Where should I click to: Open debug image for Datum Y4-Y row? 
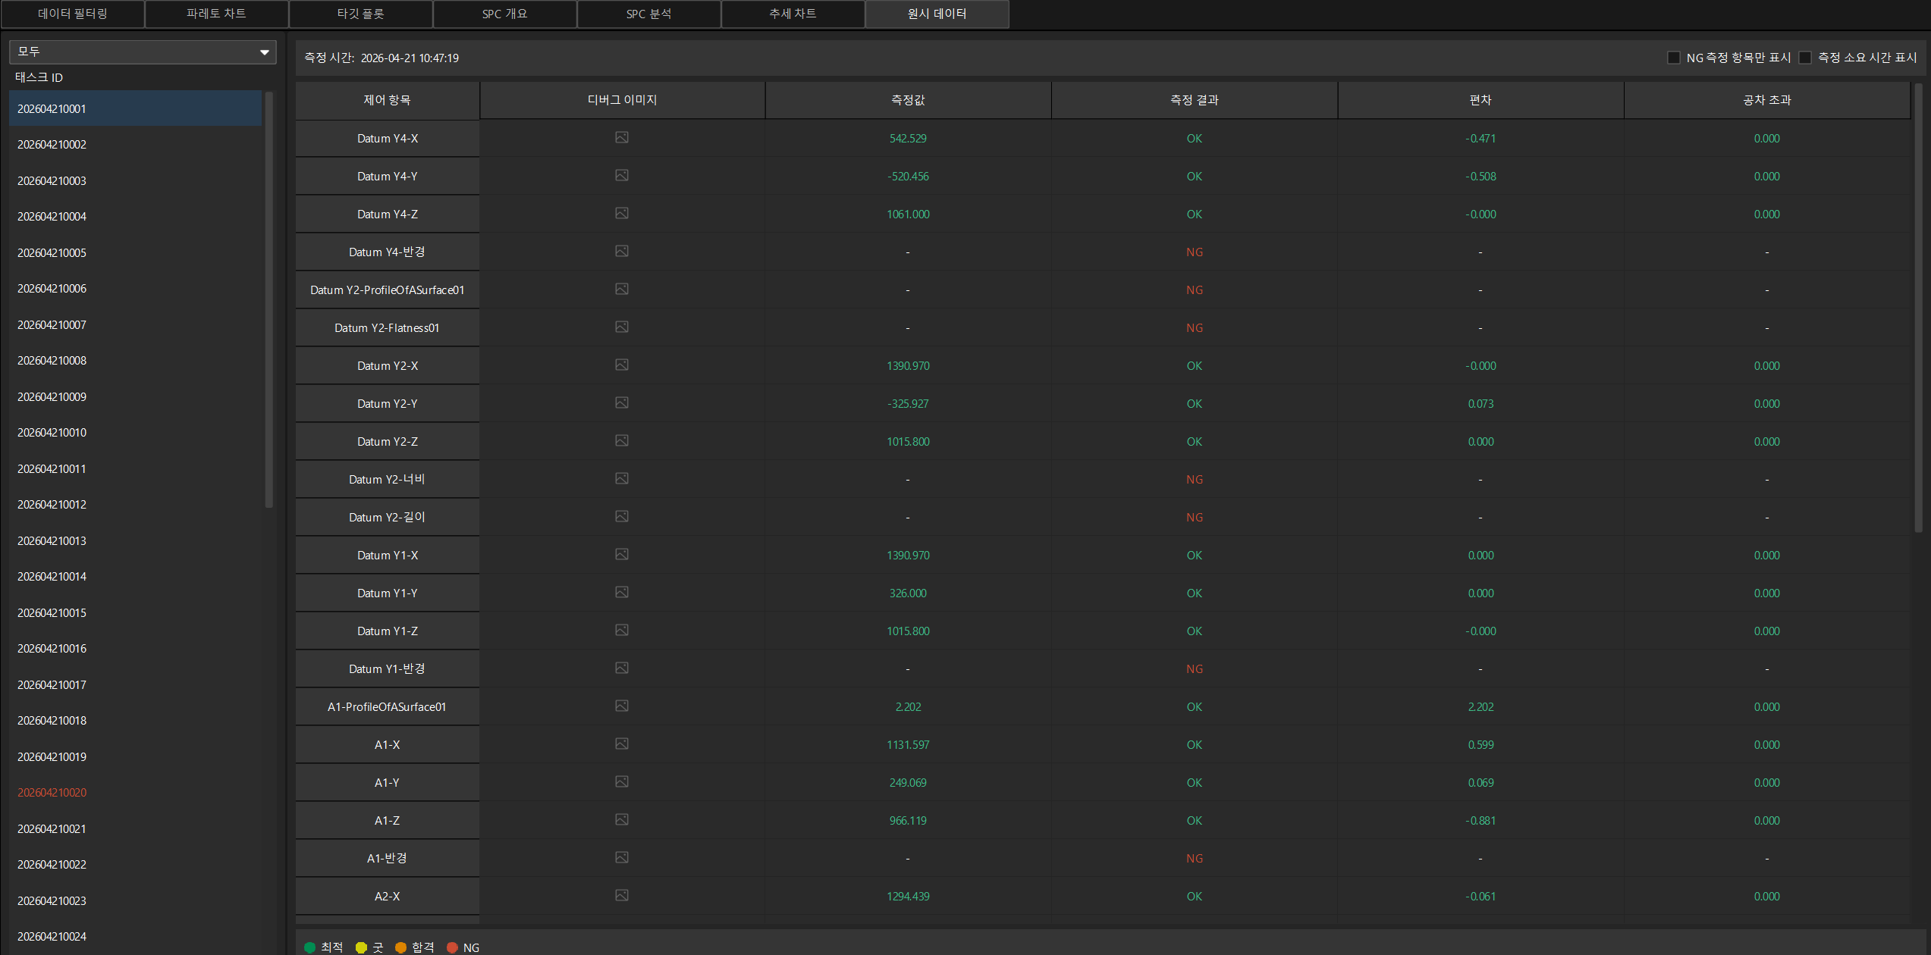coord(621,175)
